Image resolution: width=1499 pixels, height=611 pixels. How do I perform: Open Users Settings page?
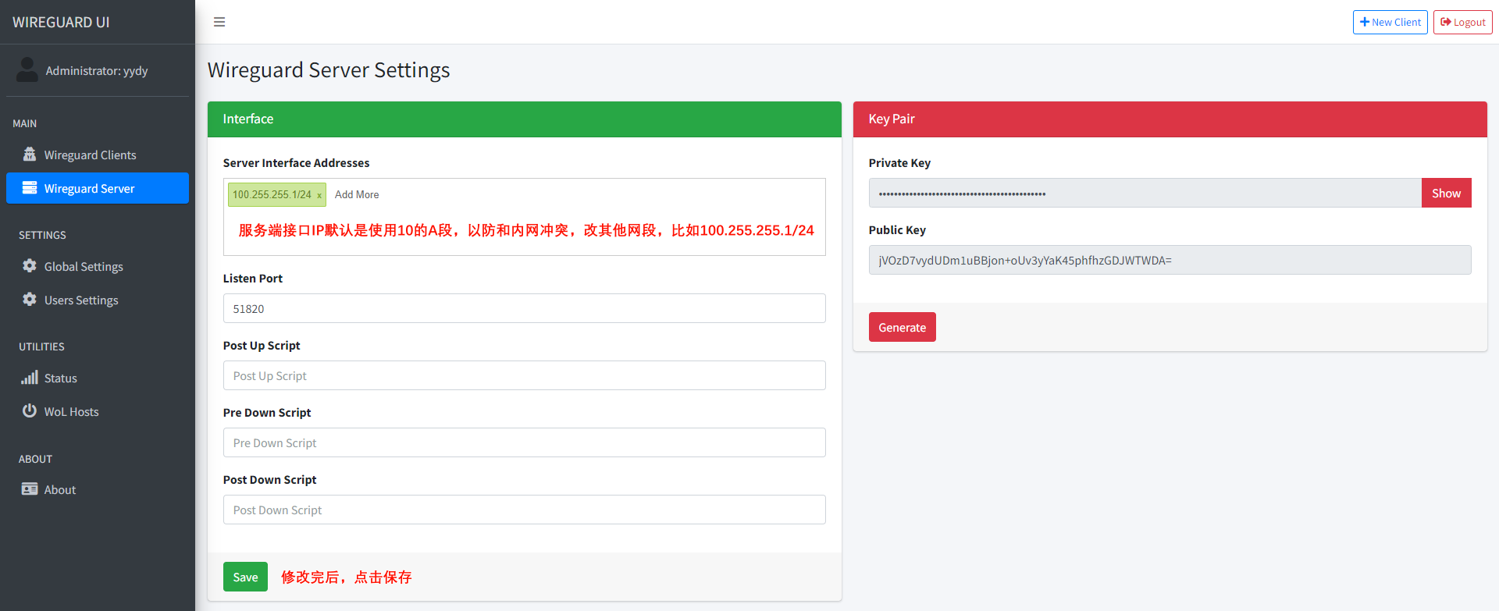coord(98,300)
